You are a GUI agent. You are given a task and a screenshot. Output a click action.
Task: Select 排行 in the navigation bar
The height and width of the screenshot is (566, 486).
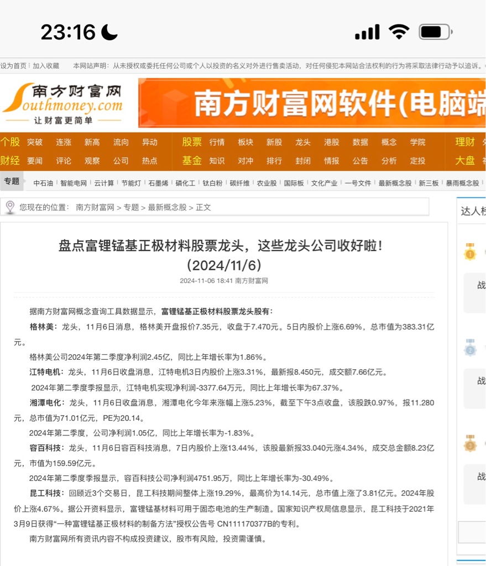click(274, 161)
